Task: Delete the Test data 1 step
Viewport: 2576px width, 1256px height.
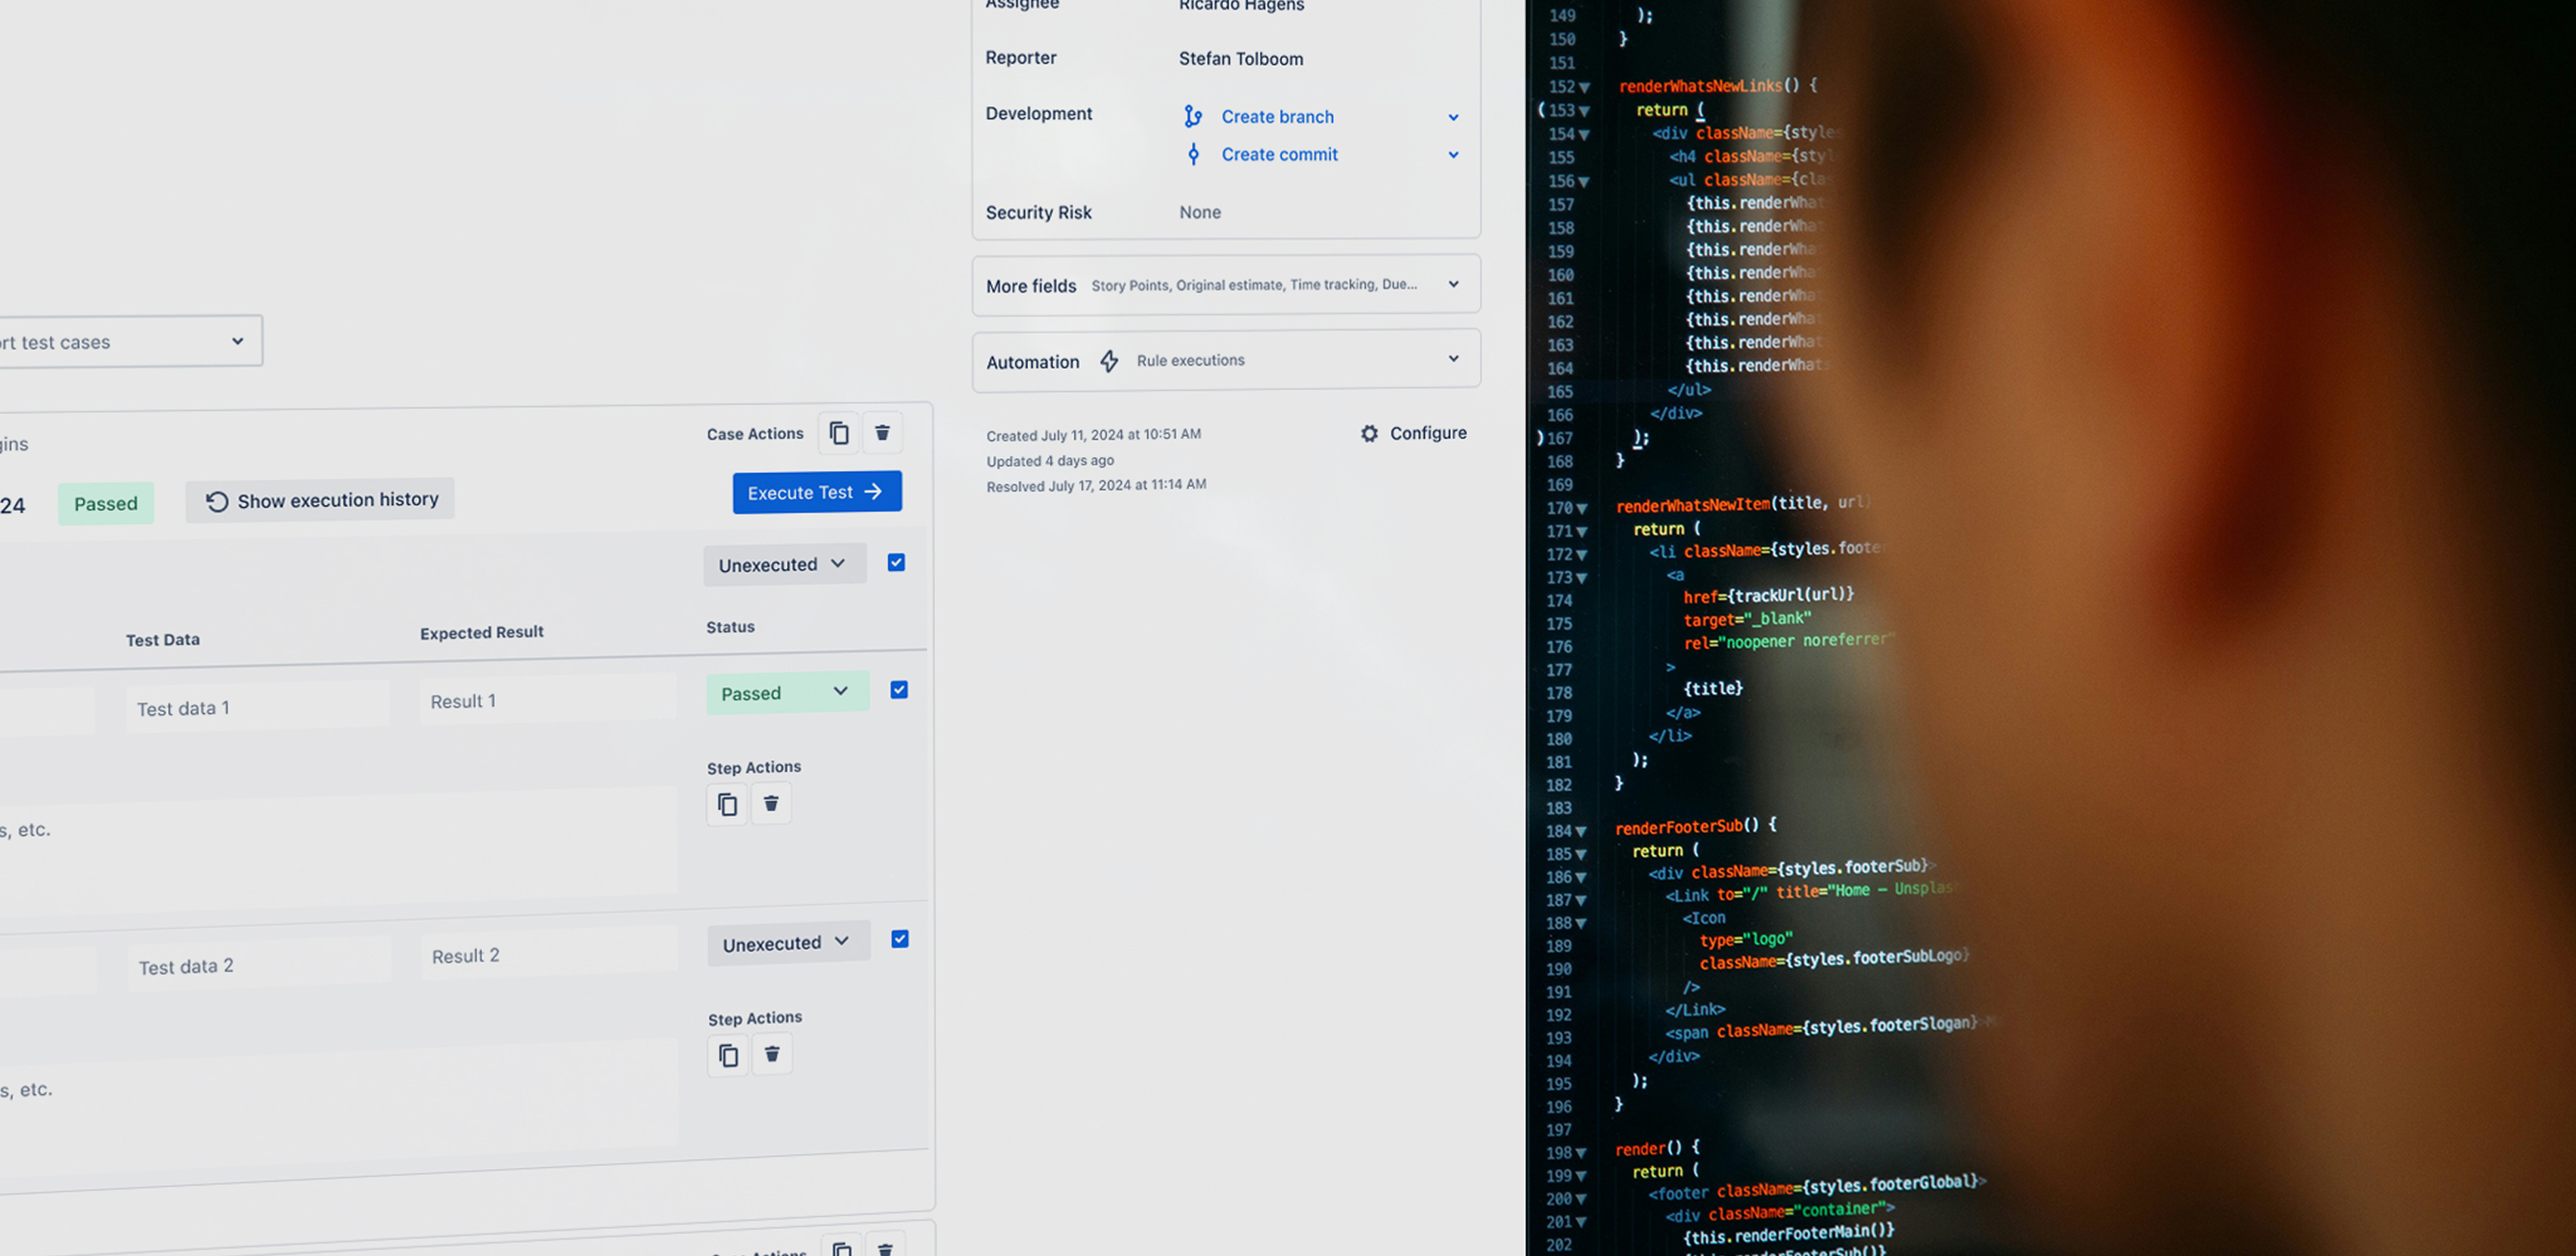Action: point(771,803)
